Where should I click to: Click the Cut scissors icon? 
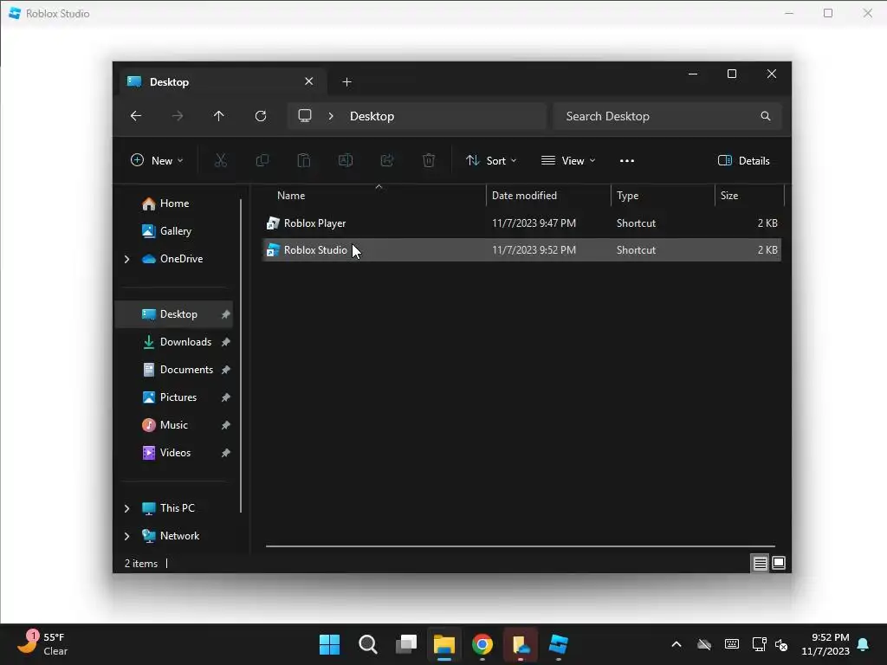tap(221, 160)
